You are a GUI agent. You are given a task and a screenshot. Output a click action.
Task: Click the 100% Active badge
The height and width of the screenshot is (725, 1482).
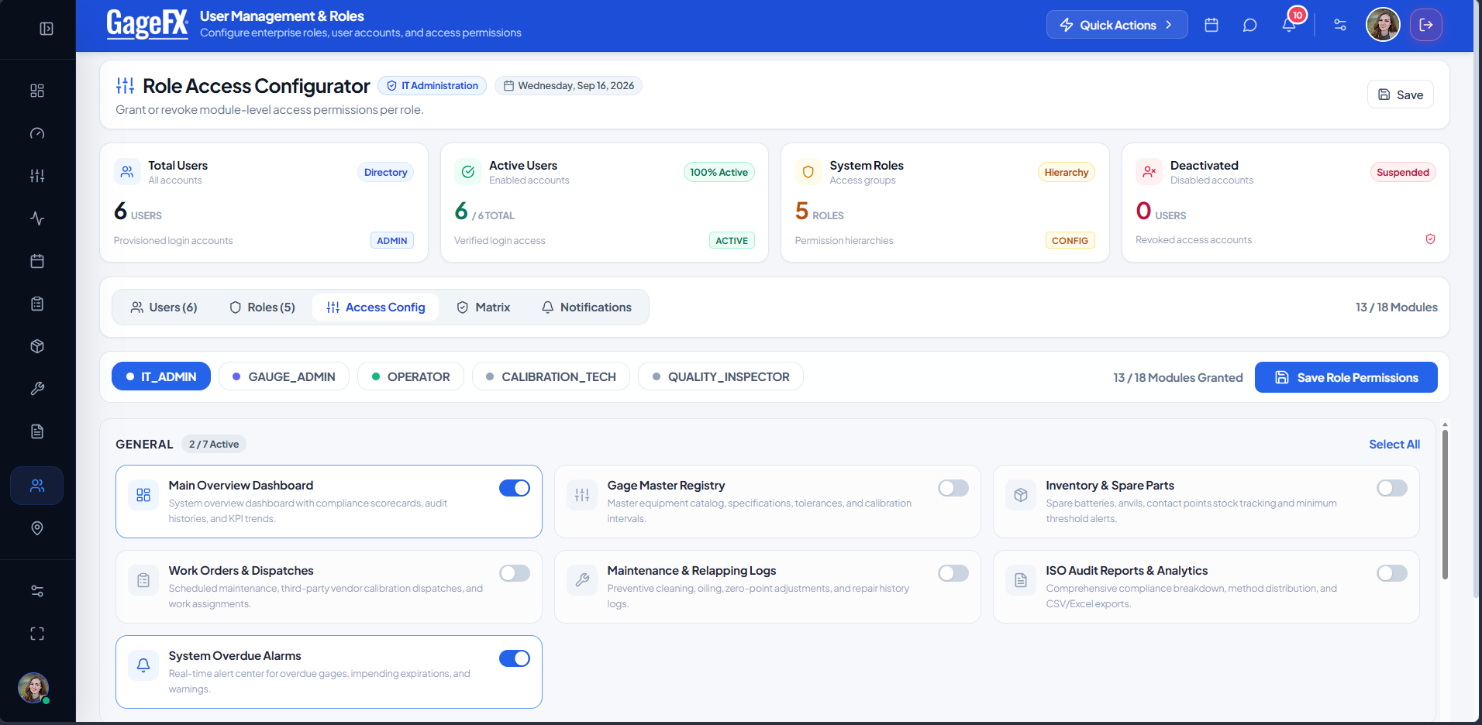coord(719,172)
